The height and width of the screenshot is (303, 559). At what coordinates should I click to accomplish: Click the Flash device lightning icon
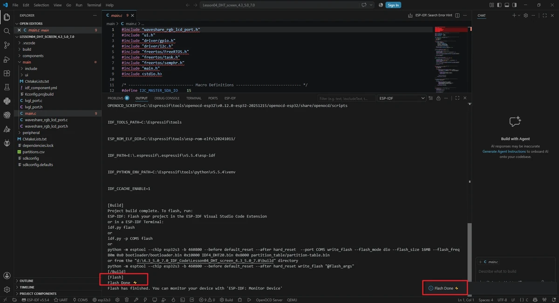pyautogui.click(x=145, y=300)
